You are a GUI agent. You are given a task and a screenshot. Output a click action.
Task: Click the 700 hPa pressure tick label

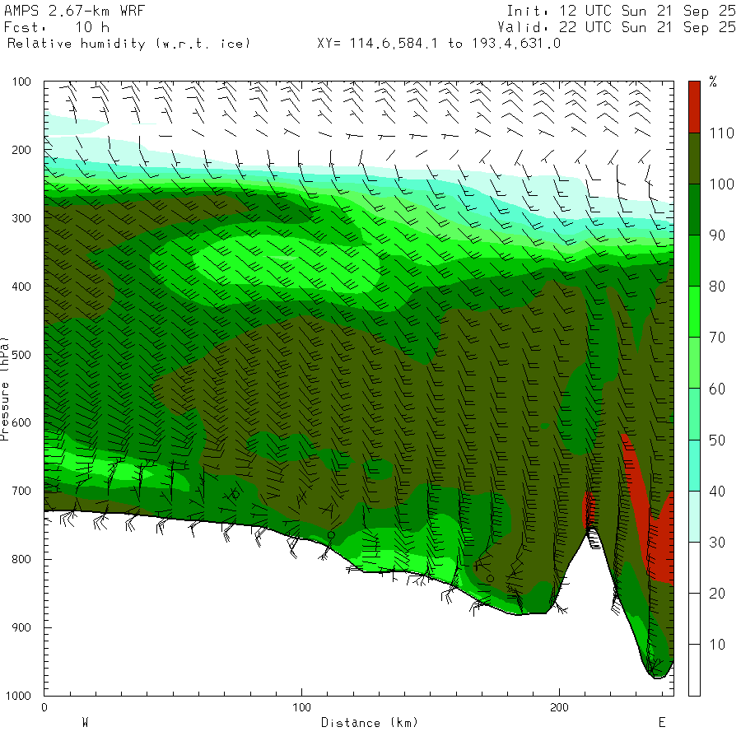click(21, 491)
